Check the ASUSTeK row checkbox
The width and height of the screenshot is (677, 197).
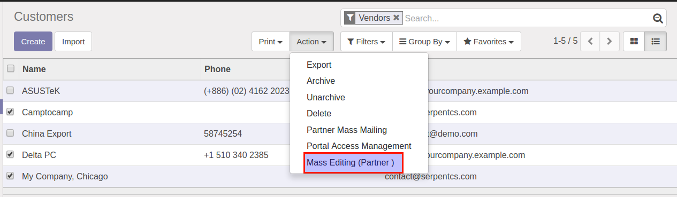tap(10, 90)
